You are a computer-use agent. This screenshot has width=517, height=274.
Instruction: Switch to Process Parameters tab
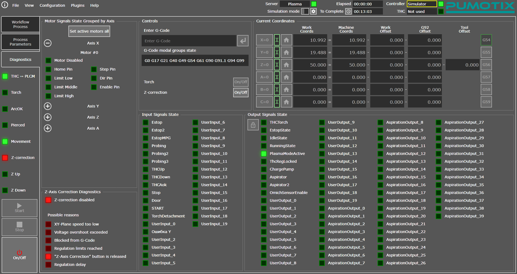coord(20,42)
